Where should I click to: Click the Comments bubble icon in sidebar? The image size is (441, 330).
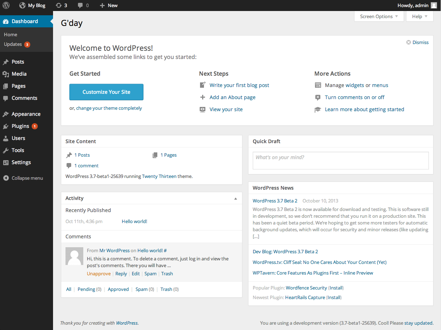[x=6, y=98]
